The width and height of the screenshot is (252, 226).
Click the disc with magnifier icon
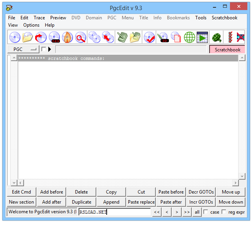[80, 37]
